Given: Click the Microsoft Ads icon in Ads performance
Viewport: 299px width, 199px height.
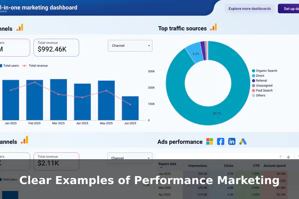Looking at the screenshot, I should [x=210, y=141].
